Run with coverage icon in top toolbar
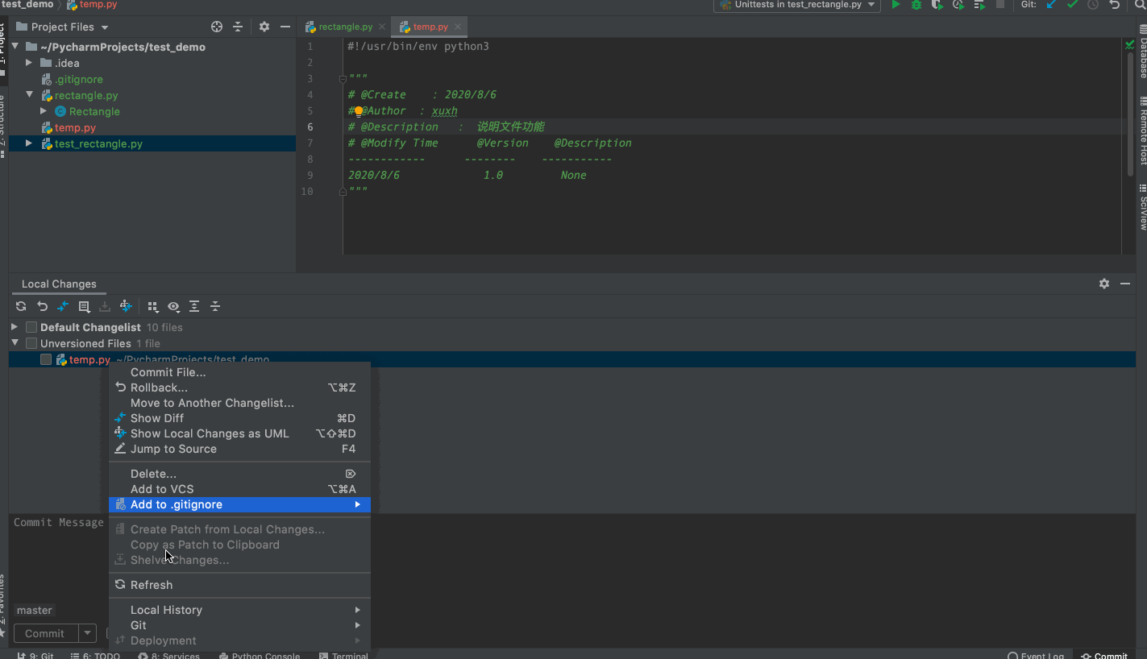The width and height of the screenshot is (1147, 659). tap(937, 5)
